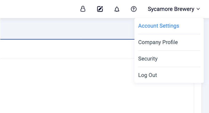The image size is (209, 113).
Task: Choose the highlighted Account Settings link
Action: (159, 26)
